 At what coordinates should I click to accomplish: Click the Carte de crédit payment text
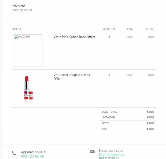tap(22, 10)
